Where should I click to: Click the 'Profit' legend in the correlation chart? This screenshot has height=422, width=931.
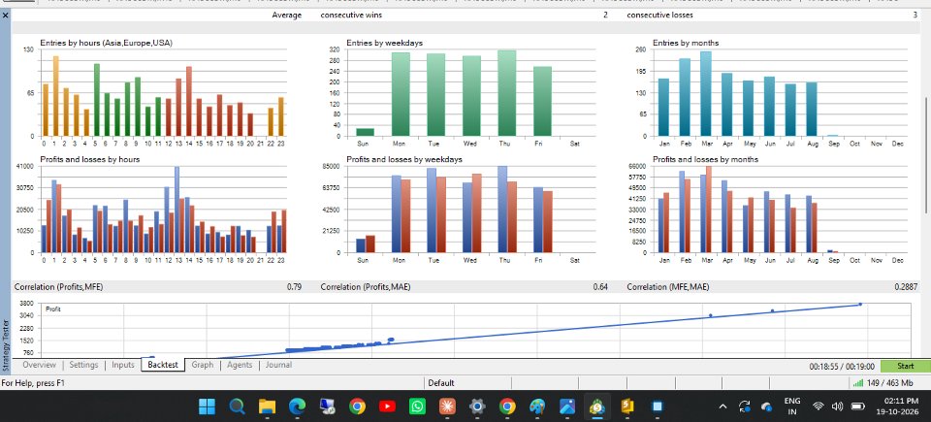point(52,309)
